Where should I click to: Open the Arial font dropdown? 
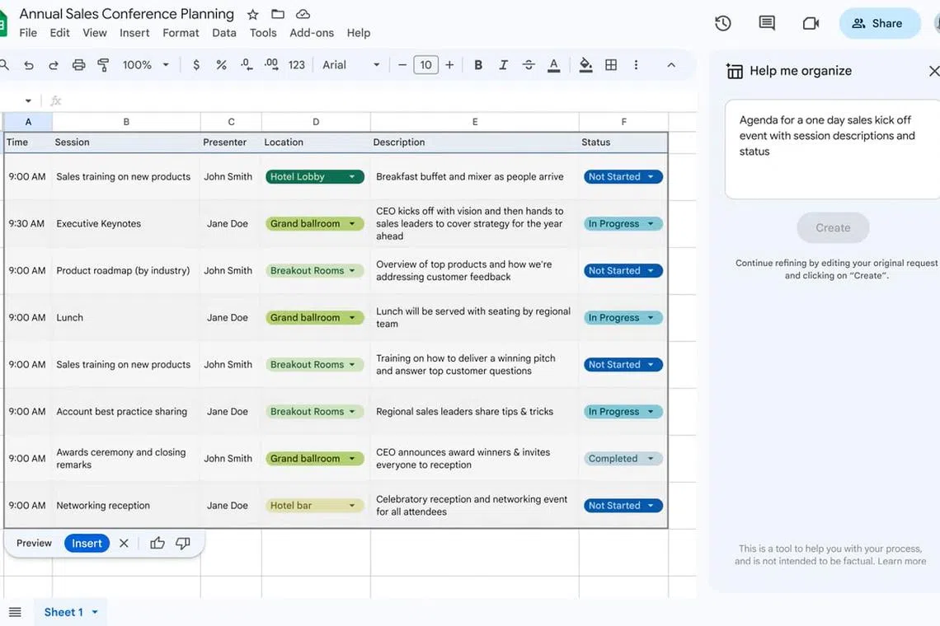click(350, 65)
